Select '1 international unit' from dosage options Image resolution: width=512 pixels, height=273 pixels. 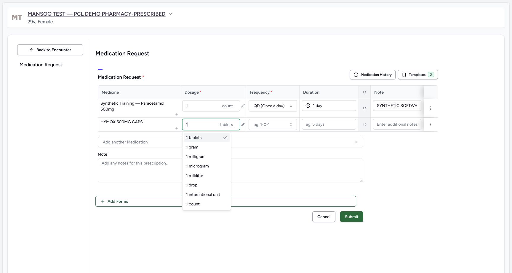(x=207, y=194)
